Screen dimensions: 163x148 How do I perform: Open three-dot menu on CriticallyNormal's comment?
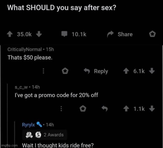pyautogui.click(x=43, y=71)
